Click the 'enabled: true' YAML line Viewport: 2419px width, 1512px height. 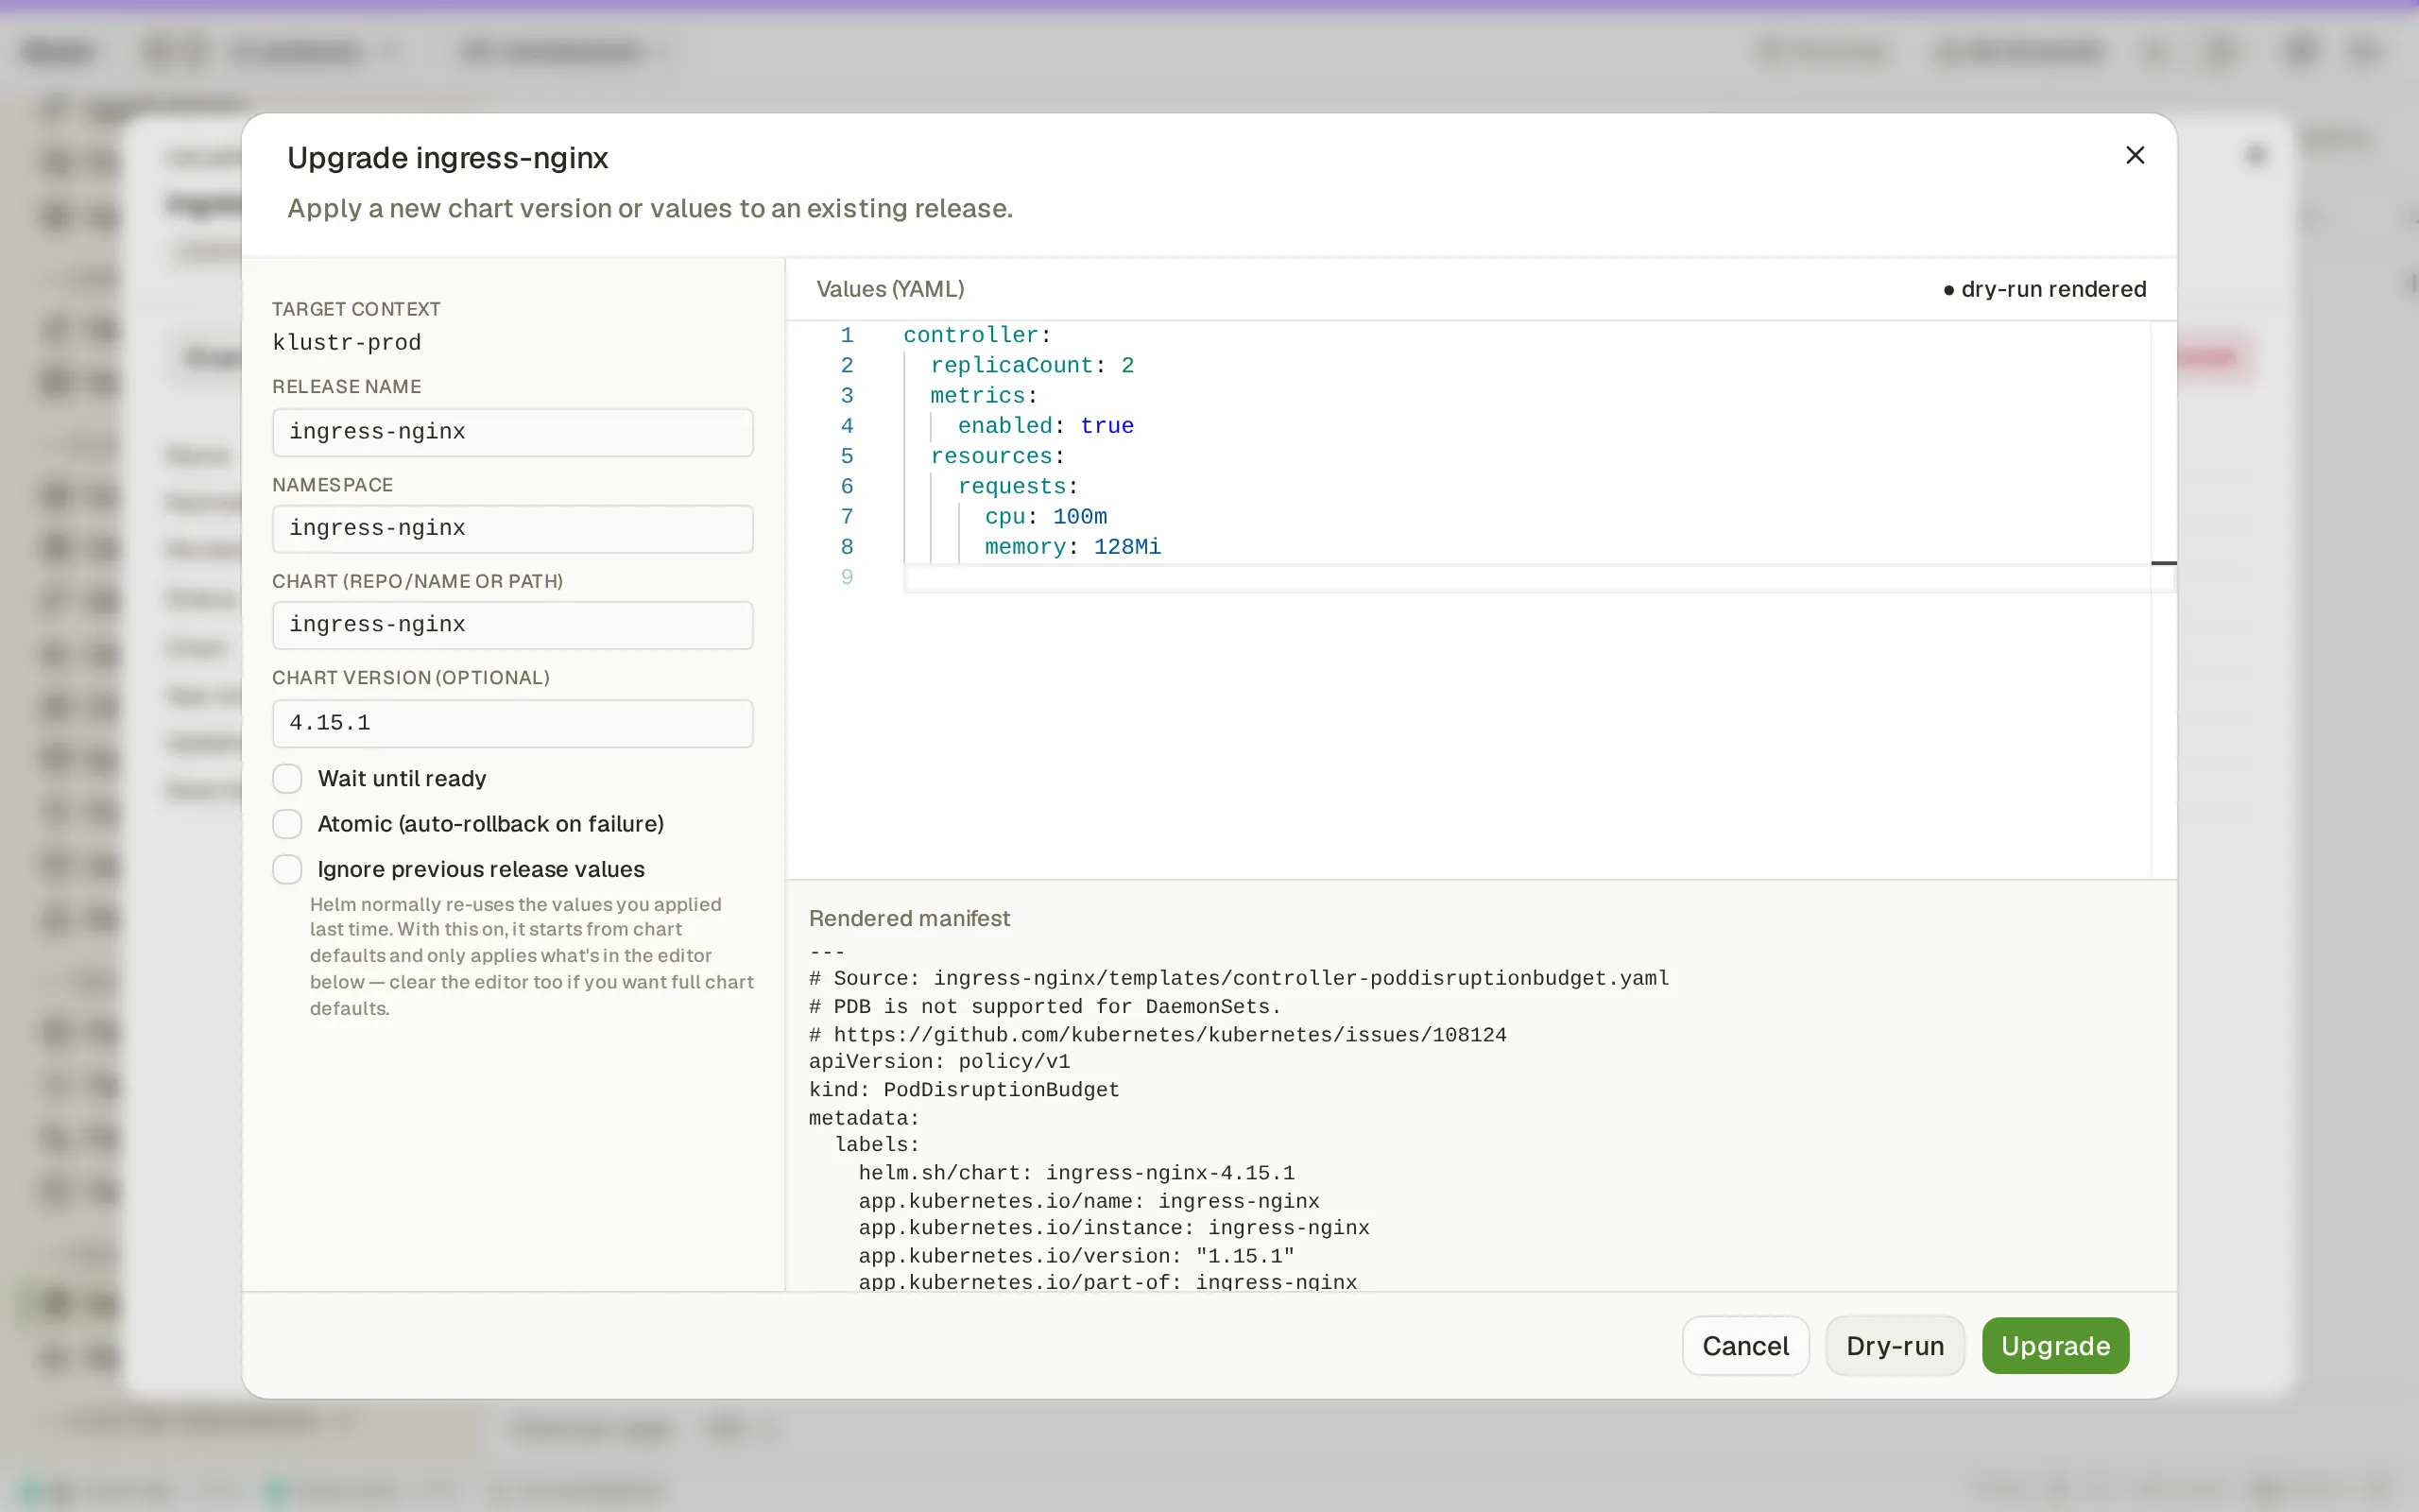click(1046, 426)
